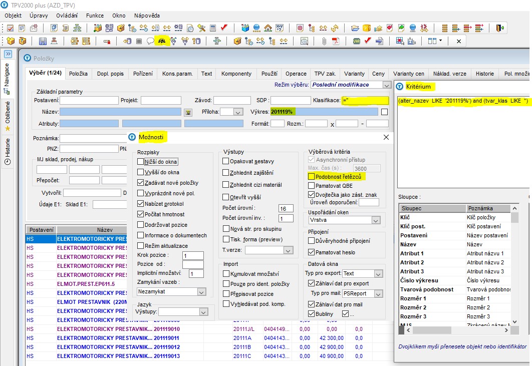
Task: Click the grey stop square icon
Action: (139, 41)
